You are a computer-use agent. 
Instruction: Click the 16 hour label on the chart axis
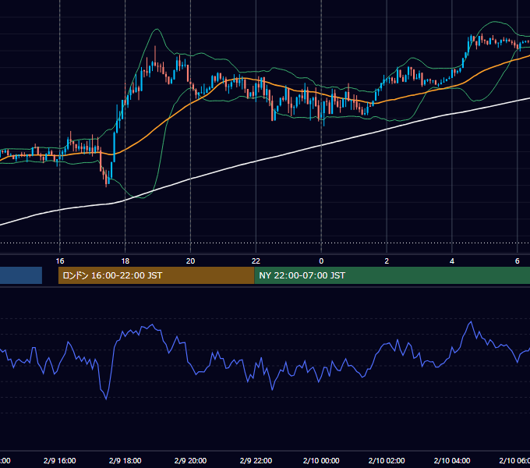point(60,261)
